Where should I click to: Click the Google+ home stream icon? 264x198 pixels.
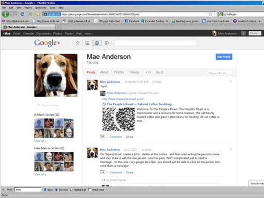78,43
